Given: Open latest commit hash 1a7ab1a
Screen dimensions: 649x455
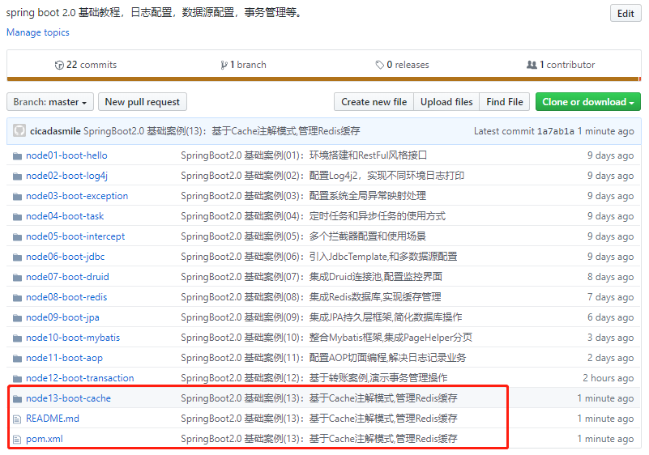Looking at the screenshot, I should [x=556, y=131].
